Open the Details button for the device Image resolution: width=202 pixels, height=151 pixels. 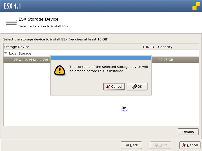(188, 132)
